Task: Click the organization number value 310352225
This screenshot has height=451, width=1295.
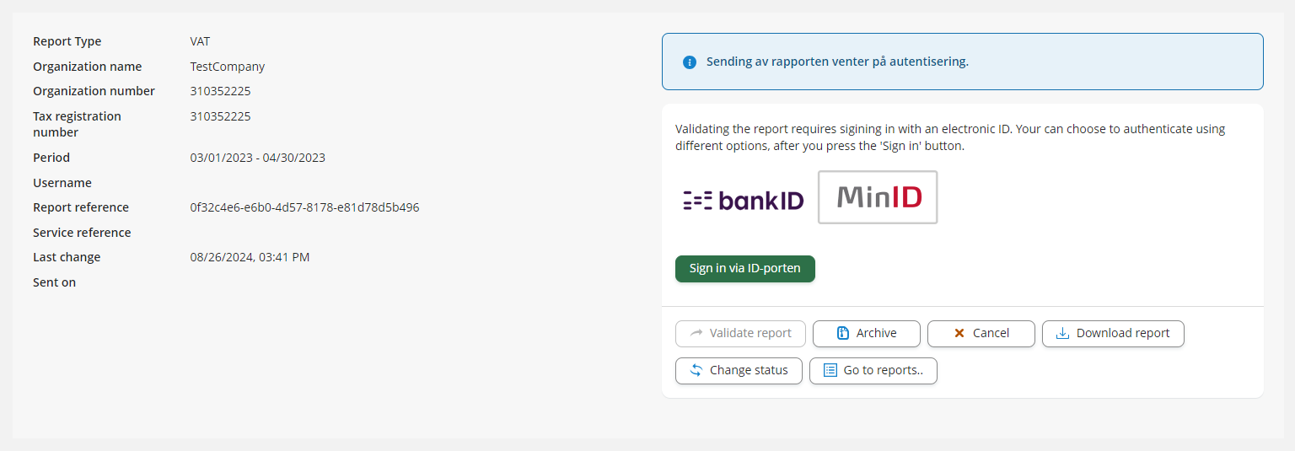Action: point(220,91)
